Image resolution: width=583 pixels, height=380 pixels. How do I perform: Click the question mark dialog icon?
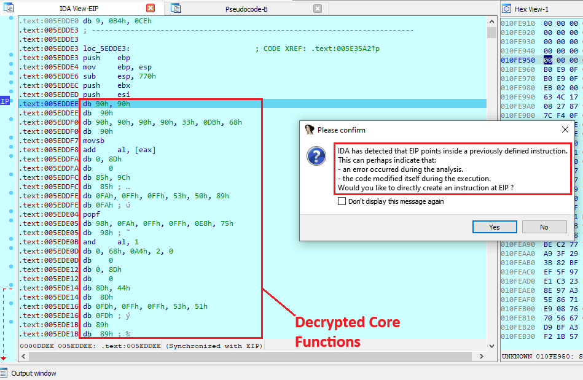(316, 156)
